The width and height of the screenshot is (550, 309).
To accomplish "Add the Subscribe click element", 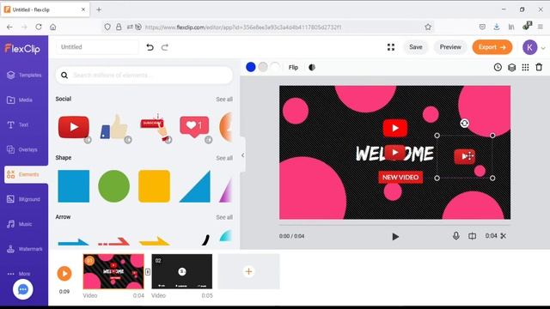I will tap(155, 127).
